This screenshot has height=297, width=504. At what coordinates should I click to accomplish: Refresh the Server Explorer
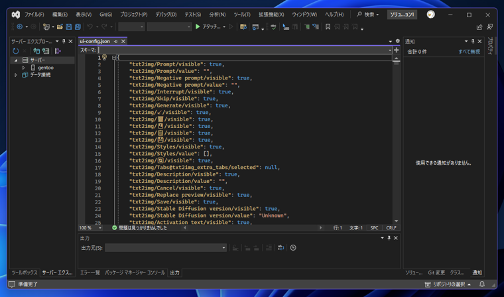(15, 51)
